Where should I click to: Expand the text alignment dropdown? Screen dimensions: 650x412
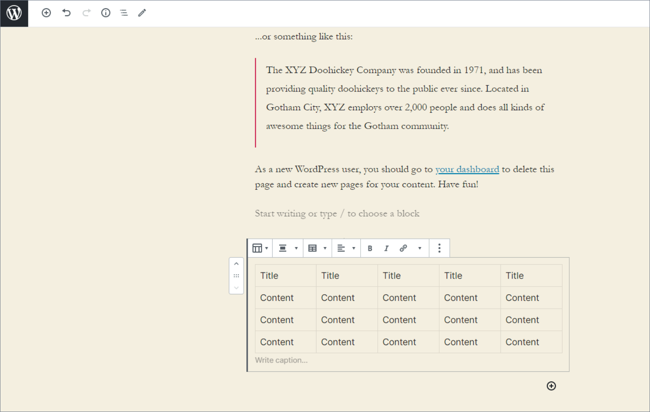tap(353, 248)
